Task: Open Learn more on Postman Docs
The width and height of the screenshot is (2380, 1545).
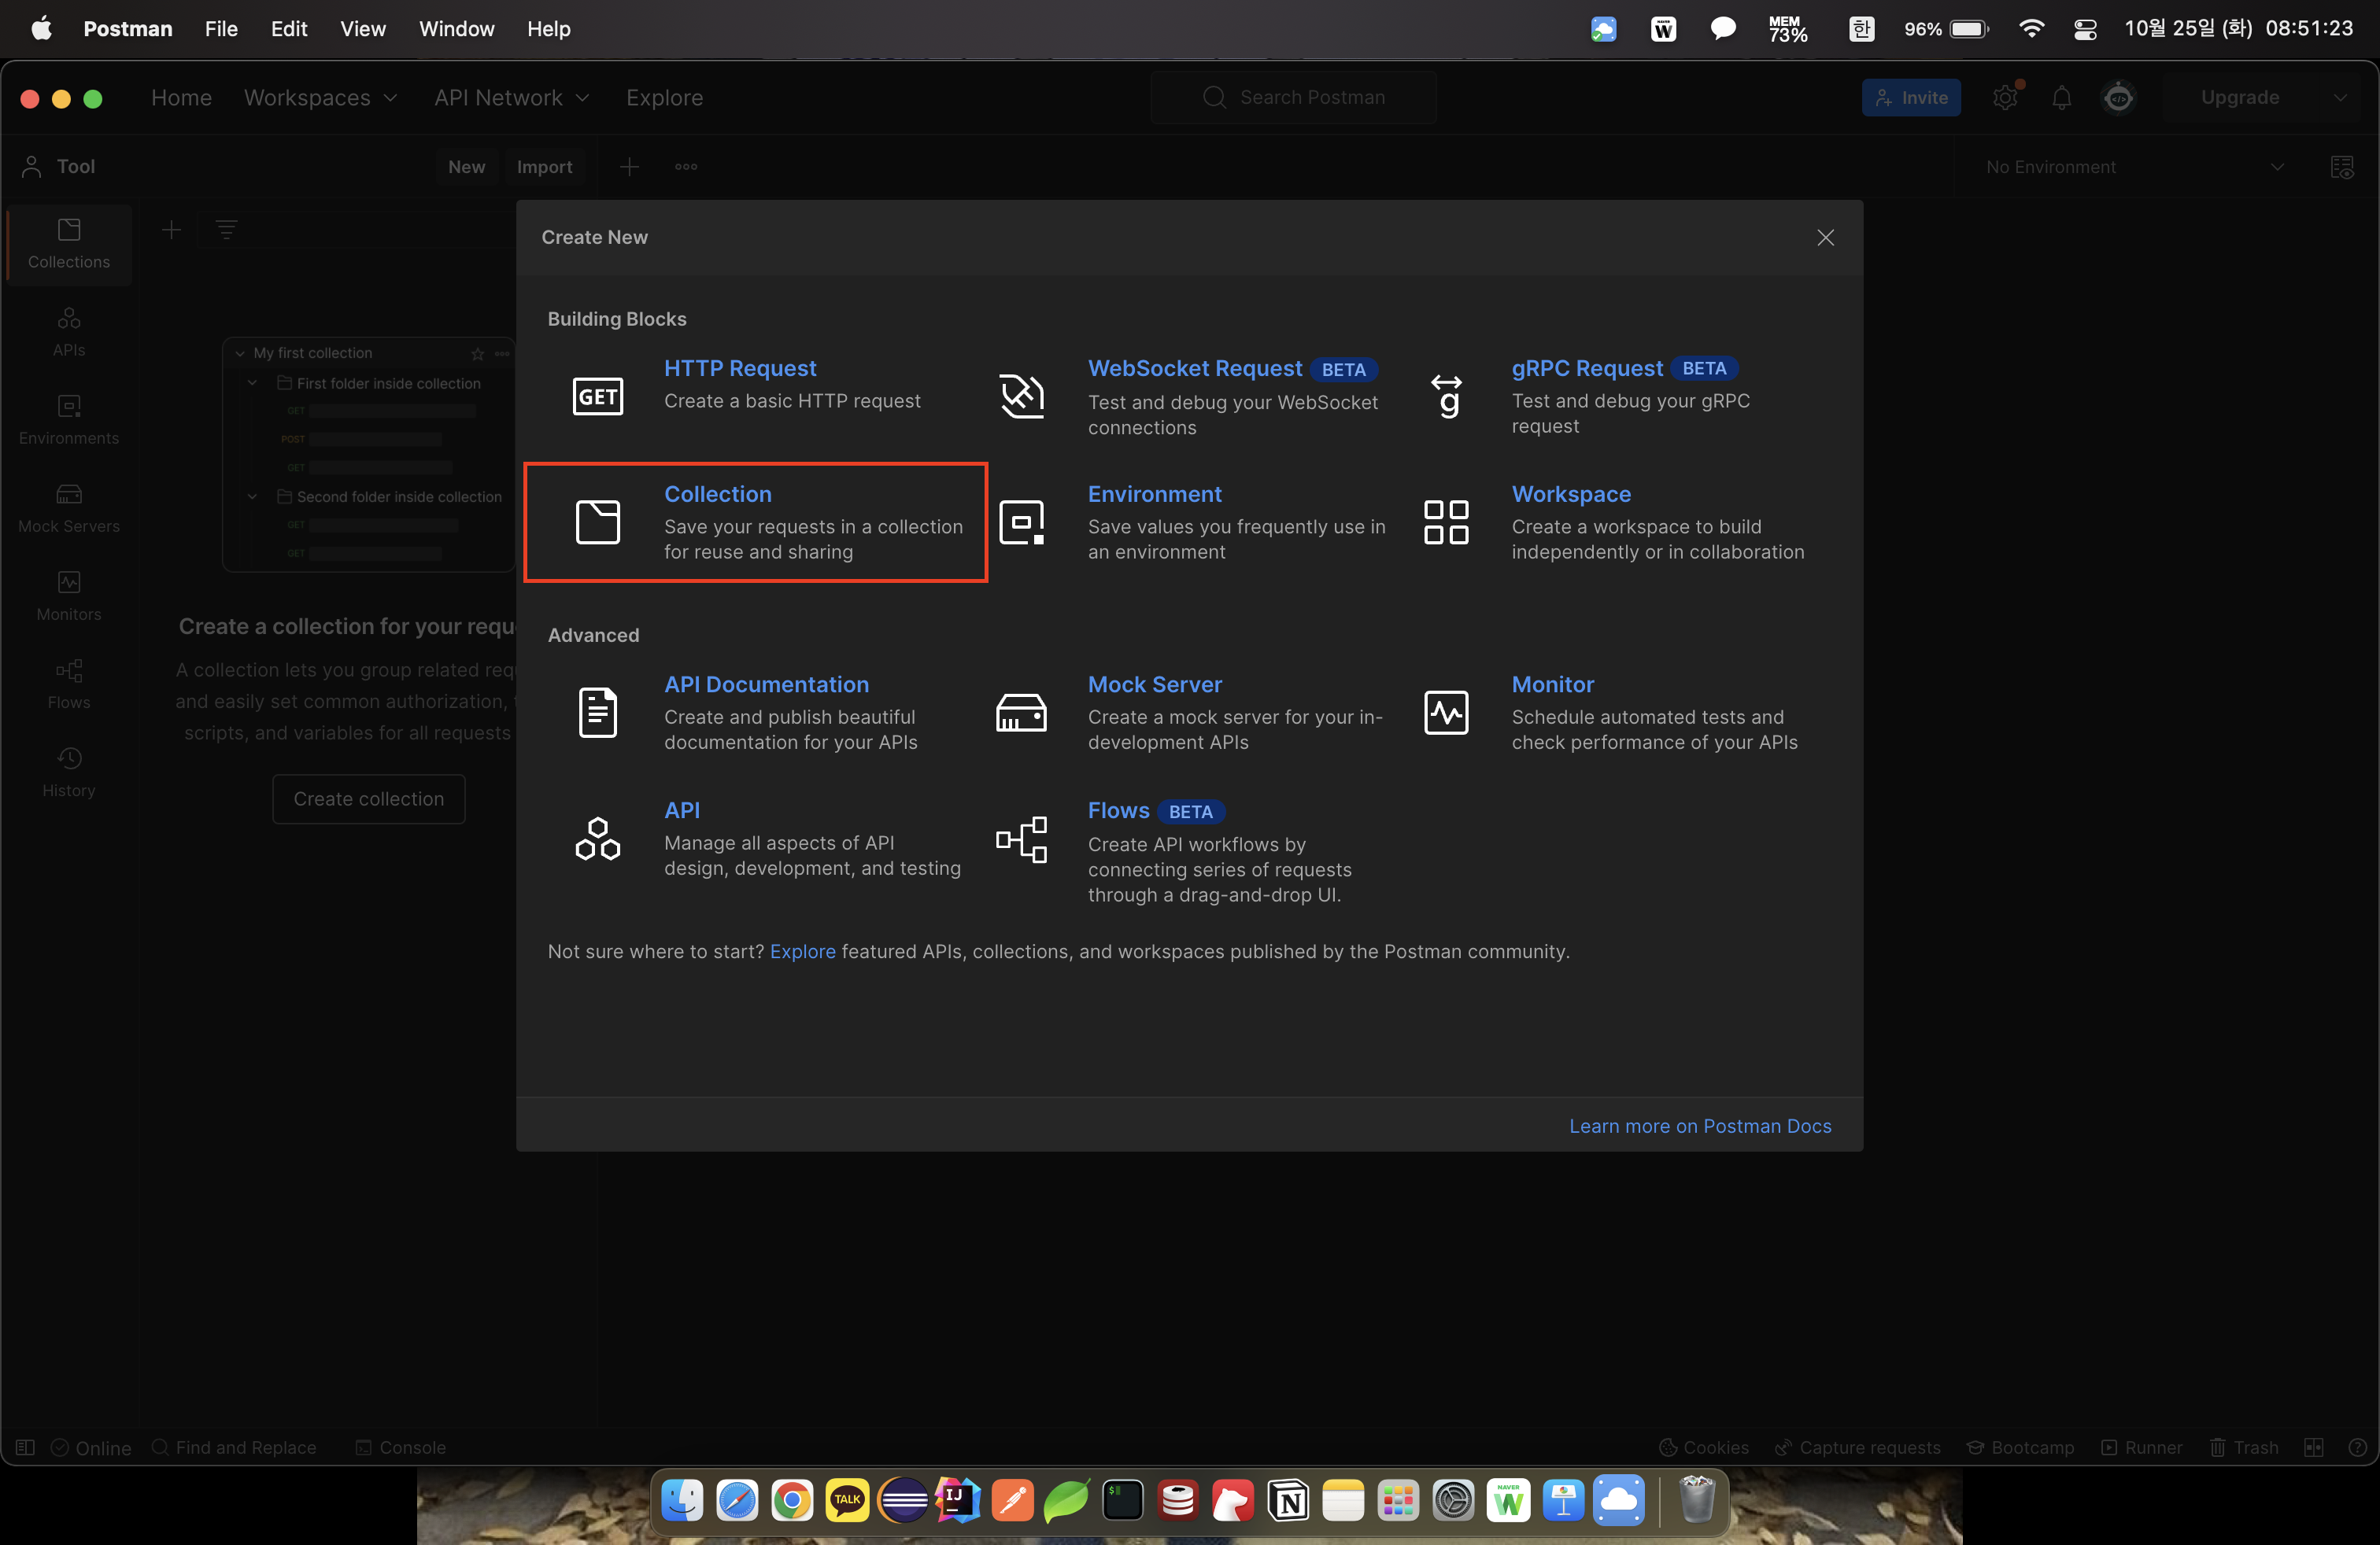Action: click(1699, 1126)
